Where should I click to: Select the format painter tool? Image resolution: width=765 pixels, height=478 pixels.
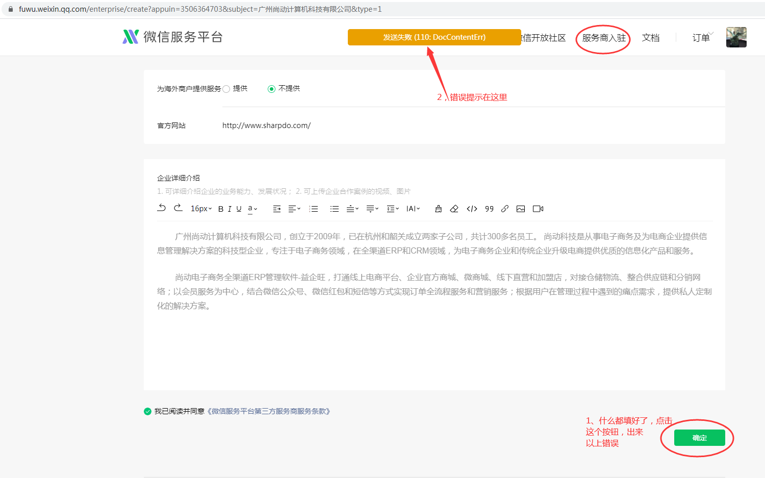point(438,209)
